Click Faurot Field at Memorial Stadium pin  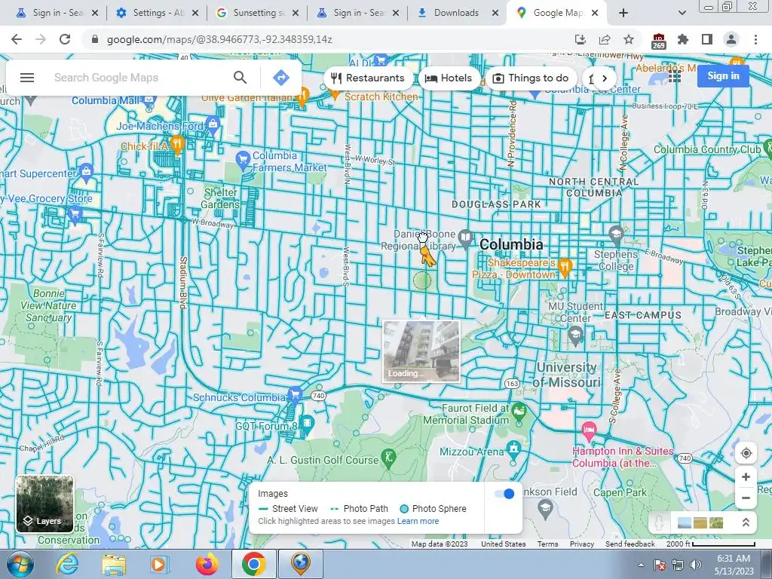click(x=519, y=412)
